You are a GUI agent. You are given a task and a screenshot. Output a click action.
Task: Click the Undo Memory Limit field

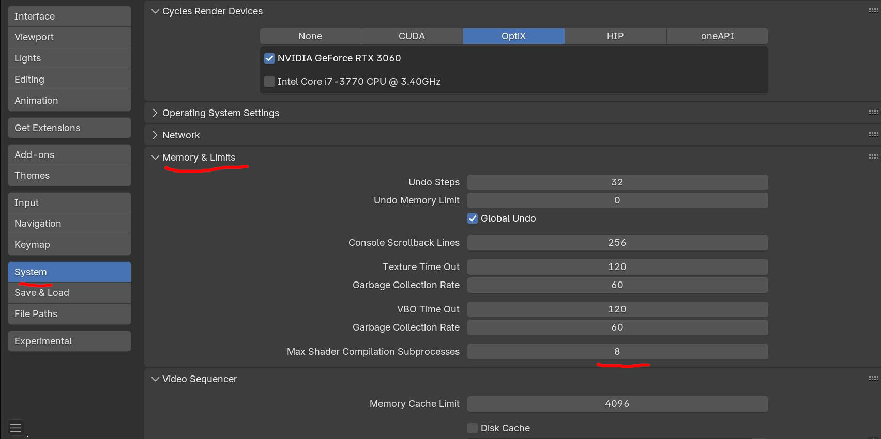click(618, 200)
